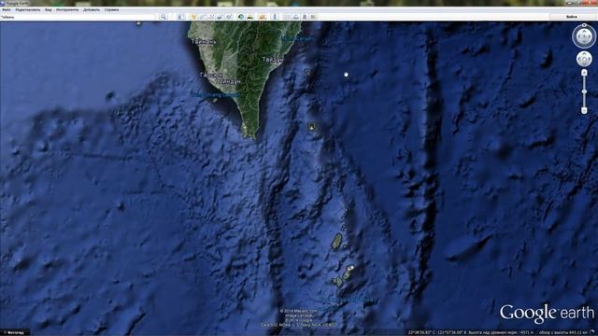Toggle the sidebar panel button
Viewport: 598px width, 336px height.
coord(180,17)
